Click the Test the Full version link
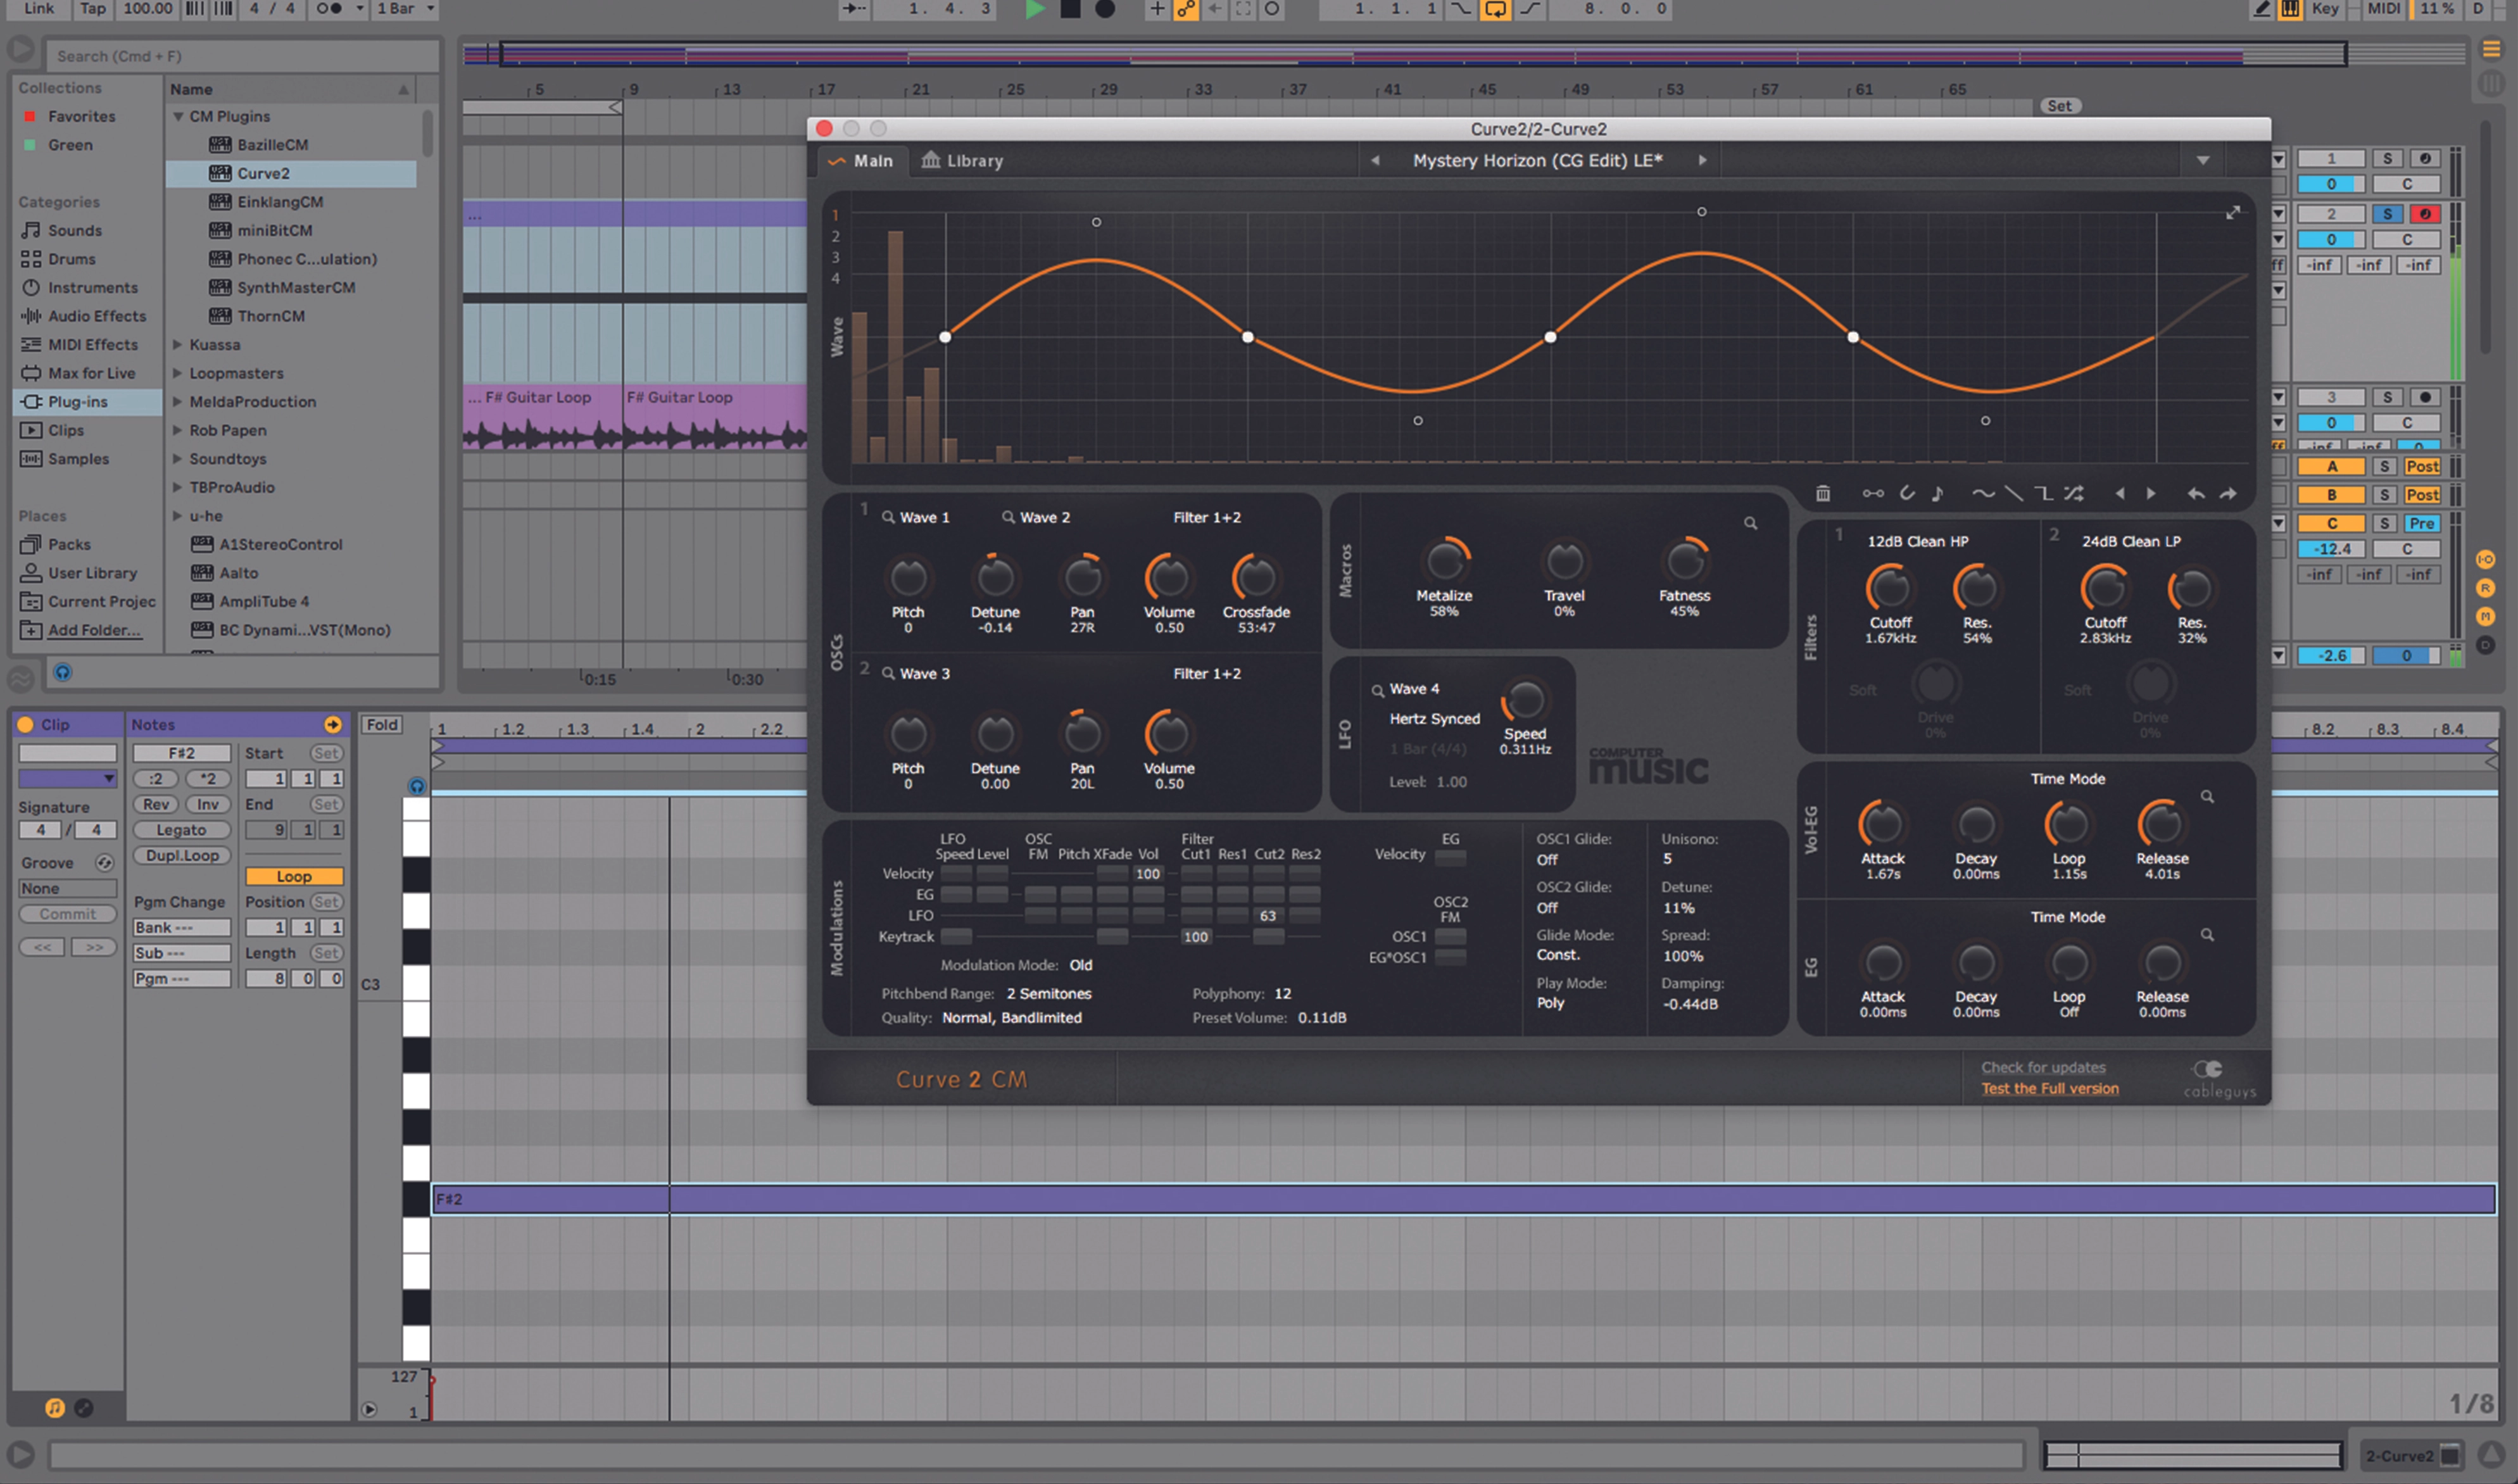 click(2050, 1088)
